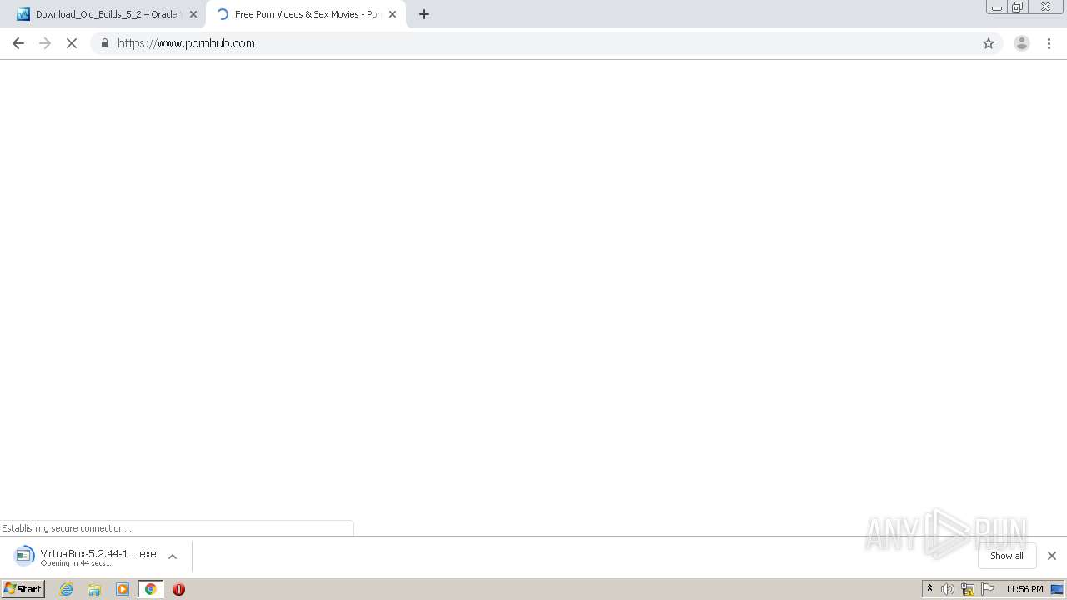This screenshot has height=600, width=1067.
Task: Close the downloads bar
Action: click(x=1052, y=556)
